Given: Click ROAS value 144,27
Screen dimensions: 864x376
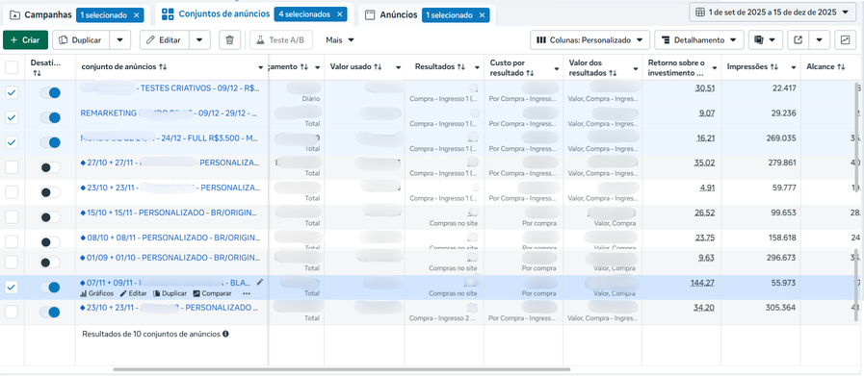Looking at the screenshot, I should coord(702,283).
